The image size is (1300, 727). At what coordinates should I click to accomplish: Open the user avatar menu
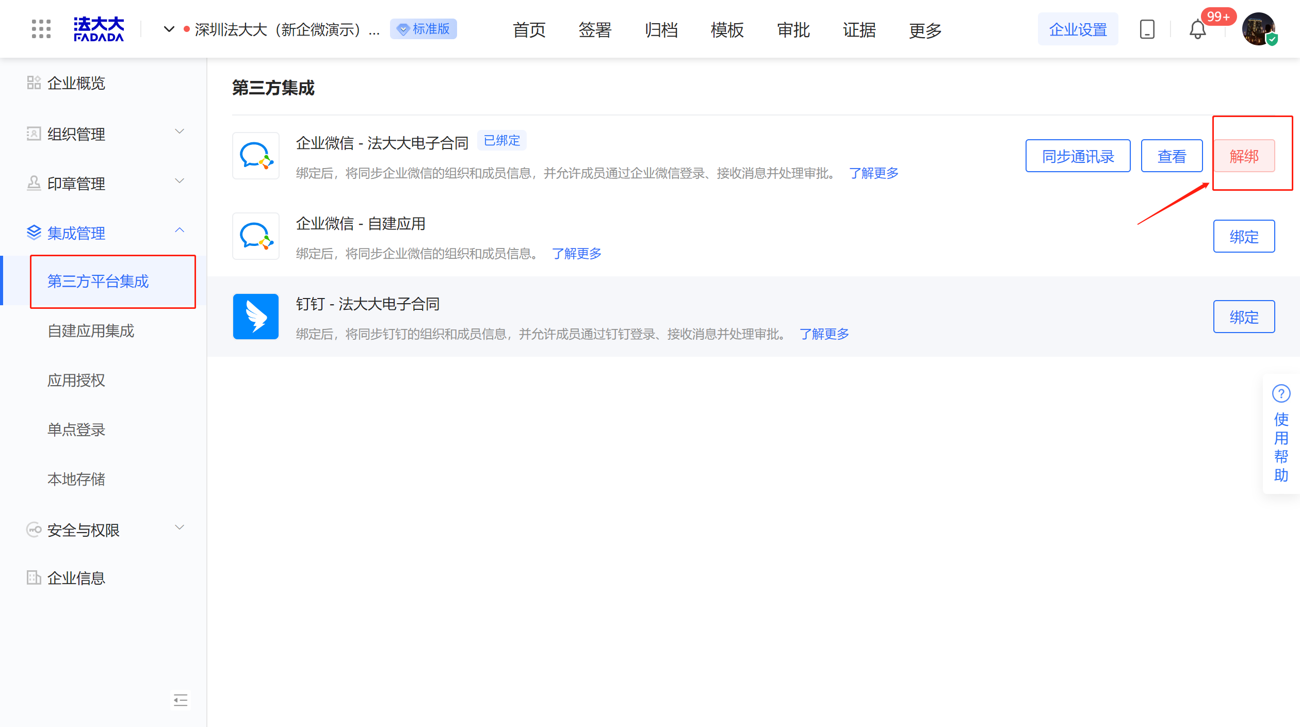point(1259,29)
